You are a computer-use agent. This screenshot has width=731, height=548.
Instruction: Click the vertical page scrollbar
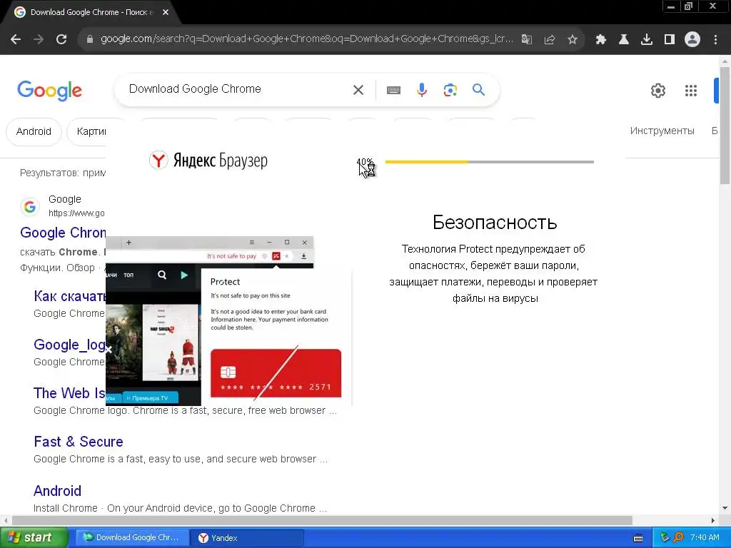click(x=725, y=125)
